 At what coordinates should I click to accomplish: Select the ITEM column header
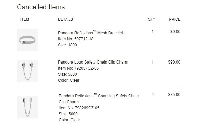25,19
